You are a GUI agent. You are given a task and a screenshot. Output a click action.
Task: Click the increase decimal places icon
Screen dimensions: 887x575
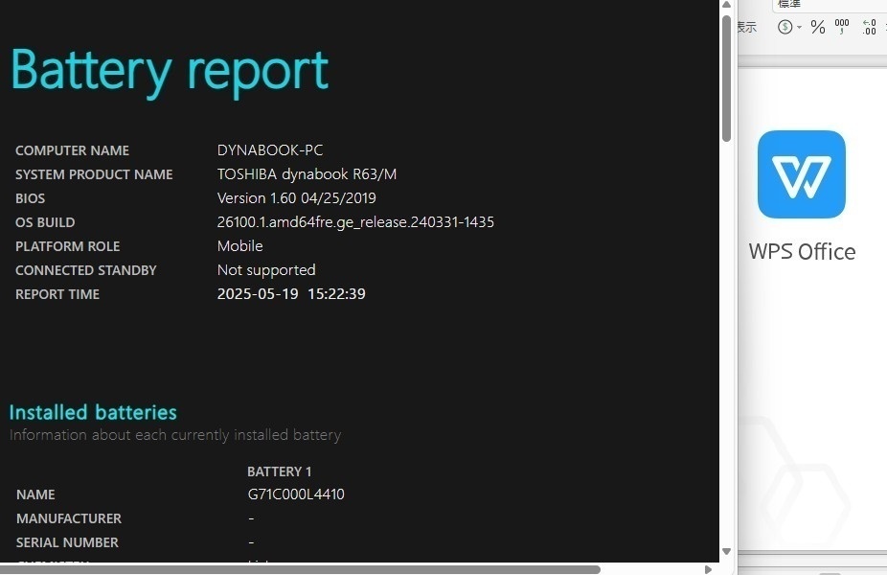click(870, 27)
